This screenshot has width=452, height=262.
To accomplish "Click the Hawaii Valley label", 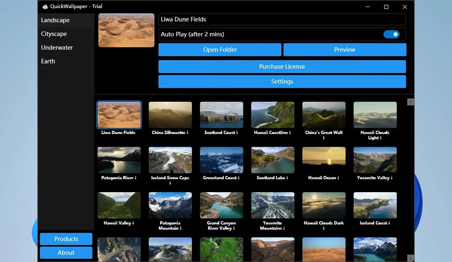I will [x=119, y=223].
